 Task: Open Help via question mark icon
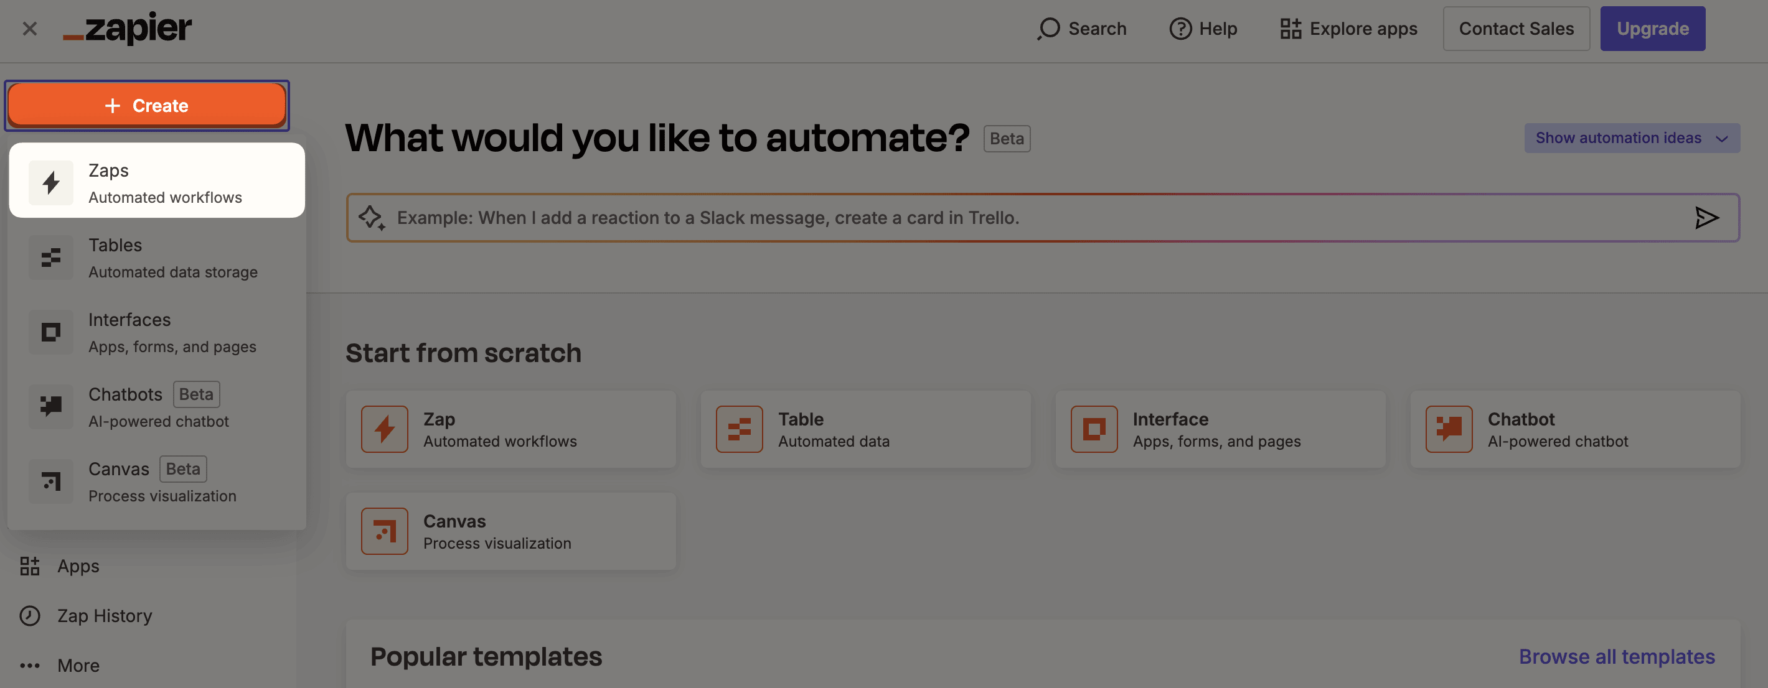1180,29
